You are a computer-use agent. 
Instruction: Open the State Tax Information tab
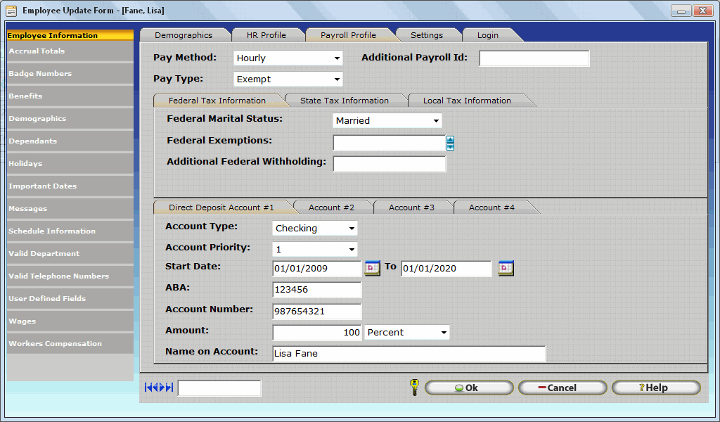345,100
